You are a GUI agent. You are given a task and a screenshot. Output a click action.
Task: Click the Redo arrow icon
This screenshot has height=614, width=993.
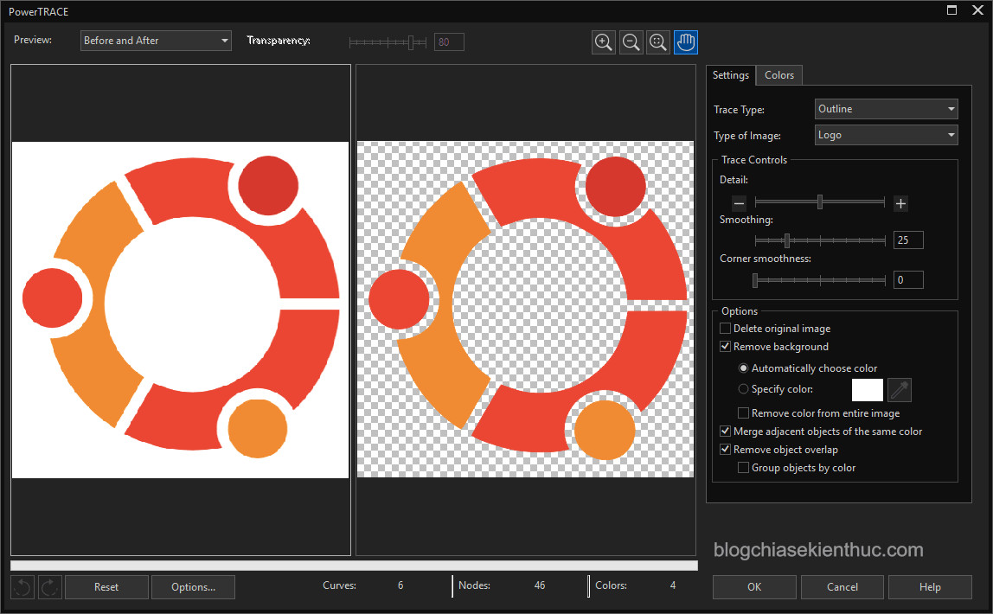pos(50,587)
